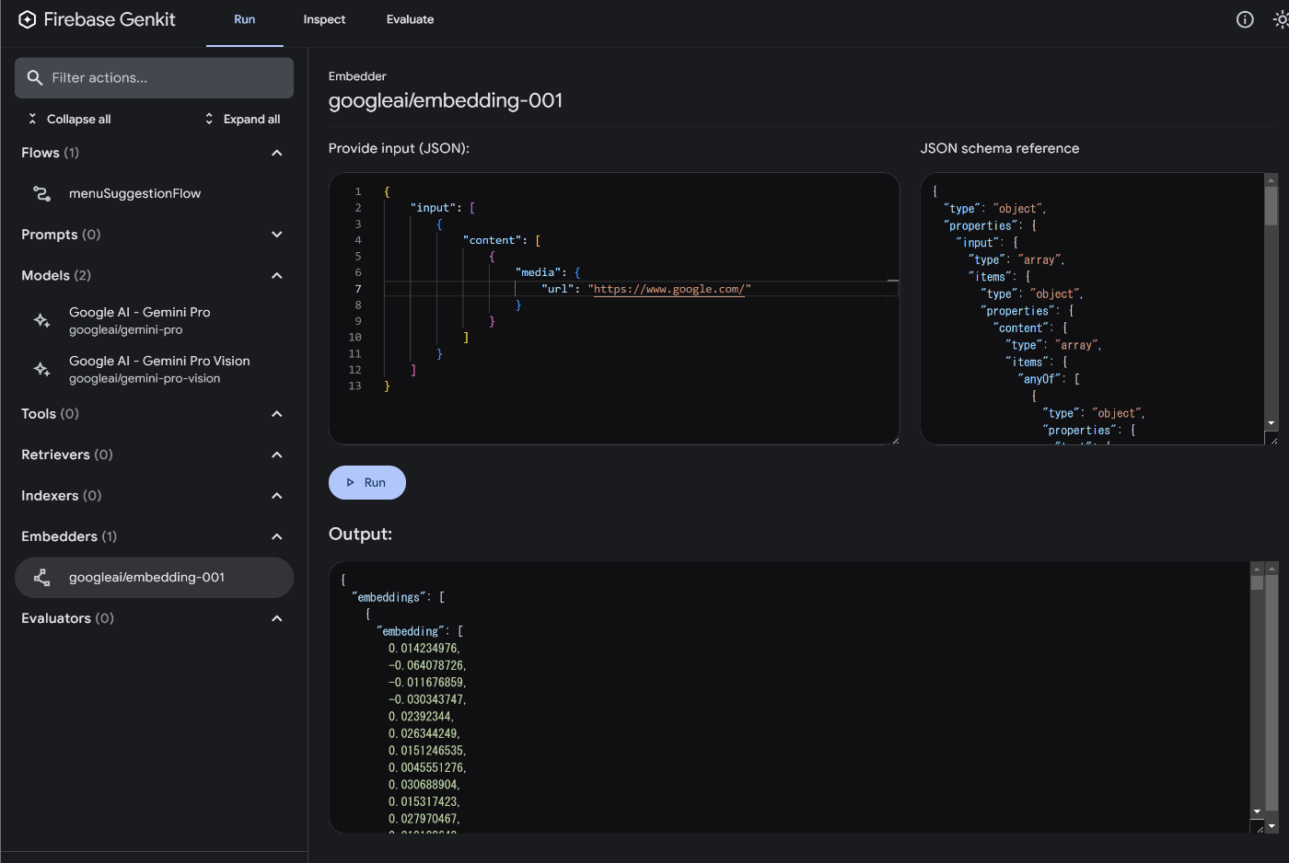This screenshot has width=1289, height=863.
Task: Switch to the Evaluate tab
Action: 410,19
